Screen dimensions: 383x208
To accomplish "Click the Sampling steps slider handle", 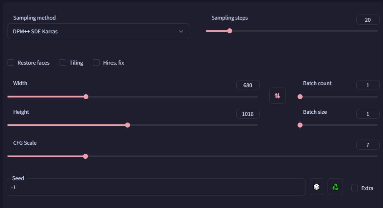I will tap(230, 31).
